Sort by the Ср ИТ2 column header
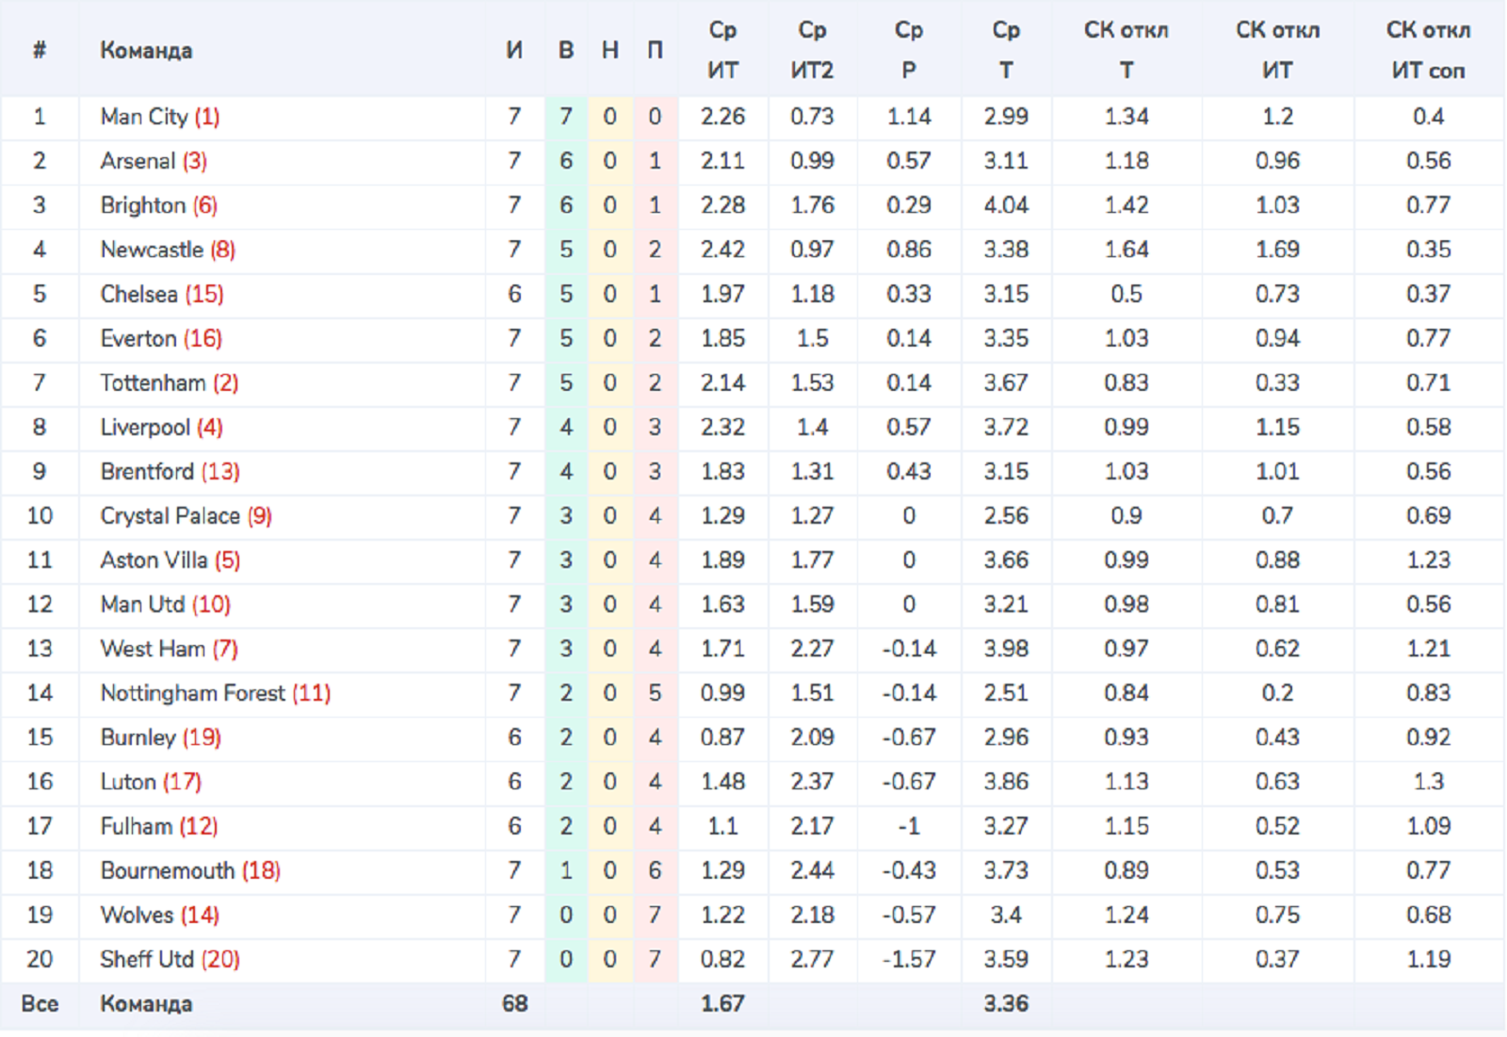Screen dimensions: 1507x1037 pos(812,50)
